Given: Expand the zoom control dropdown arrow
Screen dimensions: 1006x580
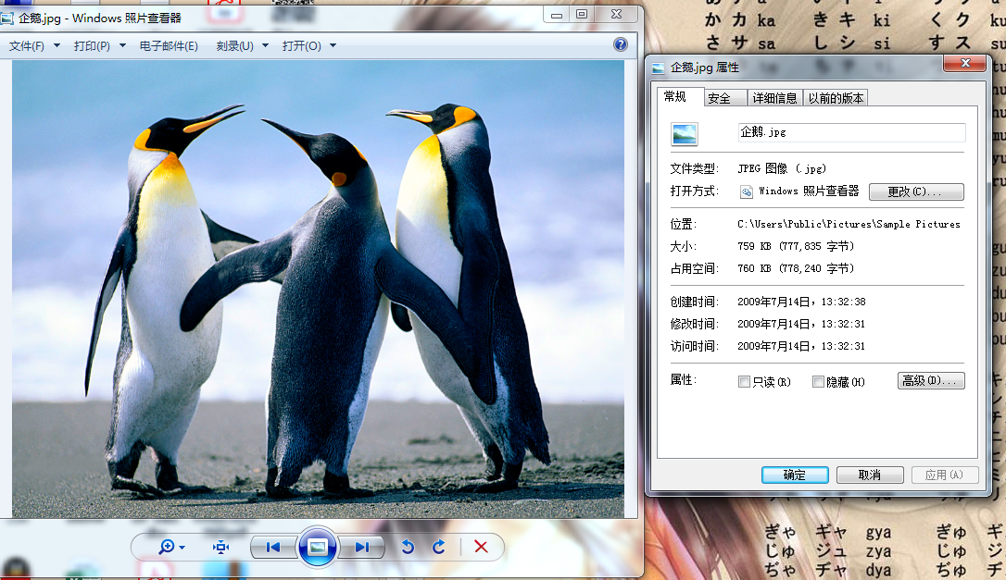Looking at the screenshot, I should (x=182, y=548).
